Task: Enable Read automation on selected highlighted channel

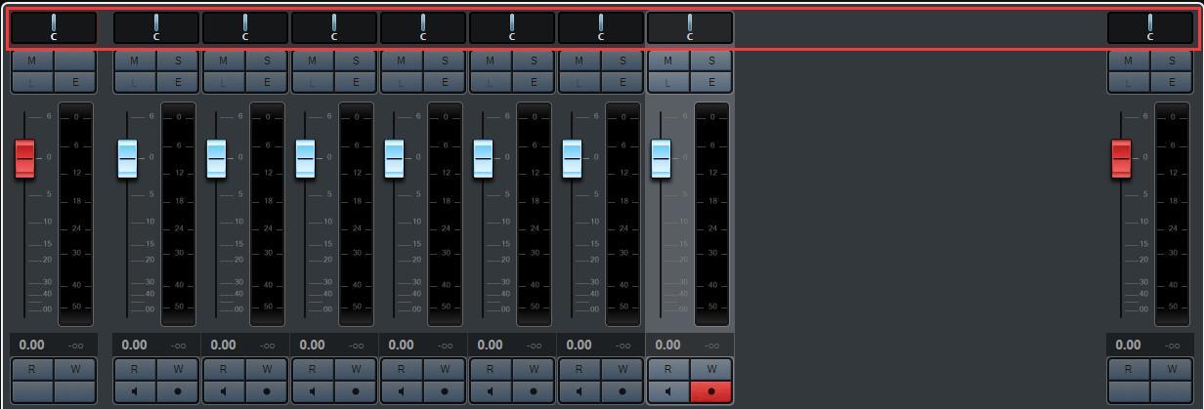Action: coord(668,370)
